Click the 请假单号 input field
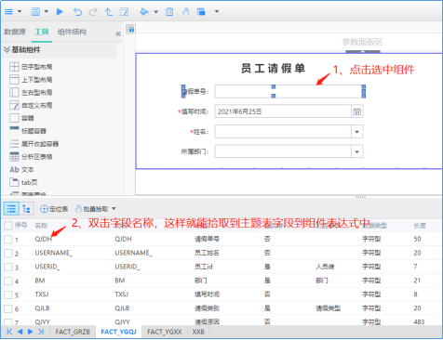This screenshot has width=443, height=340. coord(289,92)
